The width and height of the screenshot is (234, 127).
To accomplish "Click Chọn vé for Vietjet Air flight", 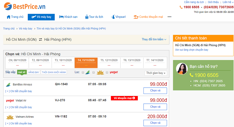I will pos(155,107).
